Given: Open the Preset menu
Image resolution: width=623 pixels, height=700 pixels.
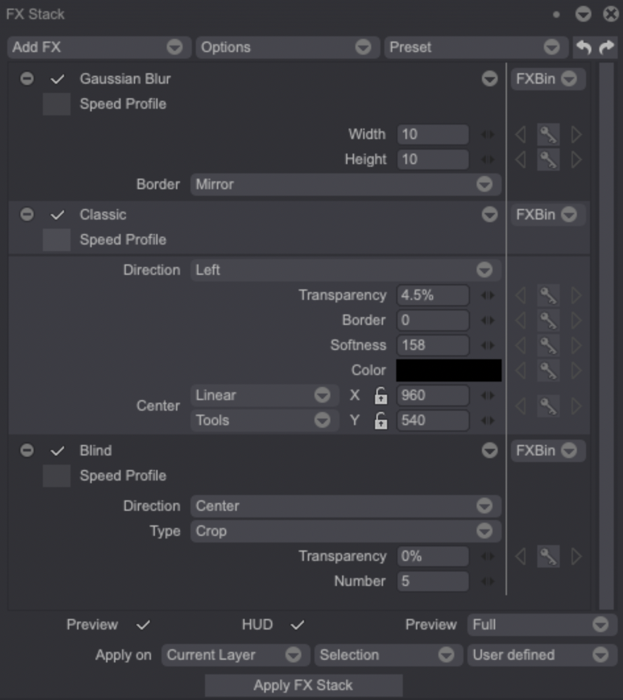Looking at the screenshot, I should click(x=475, y=47).
